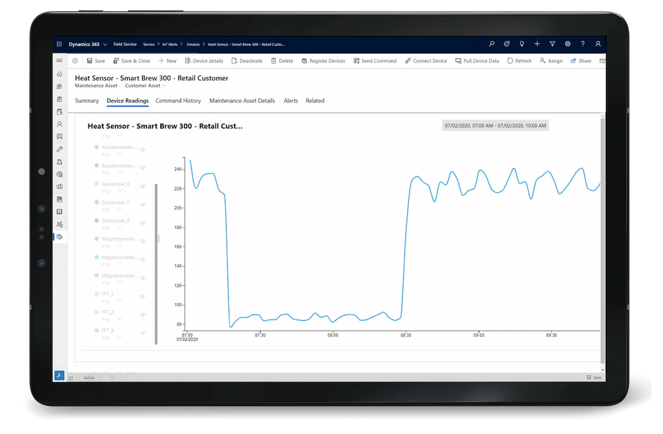
Task: Click the chart date range box
Action: click(496, 126)
